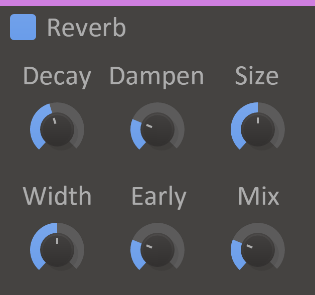Disable the Reverb effect with the blue square
315x295 pixels.
(x=23, y=27)
